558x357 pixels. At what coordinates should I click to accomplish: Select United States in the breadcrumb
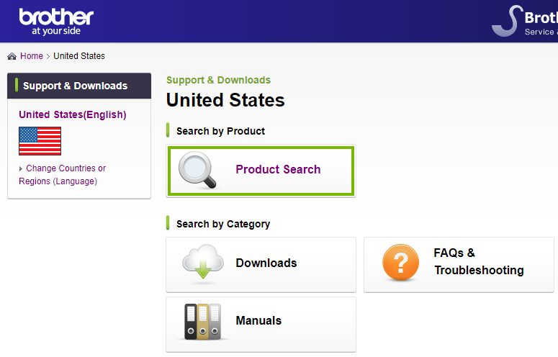79,56
